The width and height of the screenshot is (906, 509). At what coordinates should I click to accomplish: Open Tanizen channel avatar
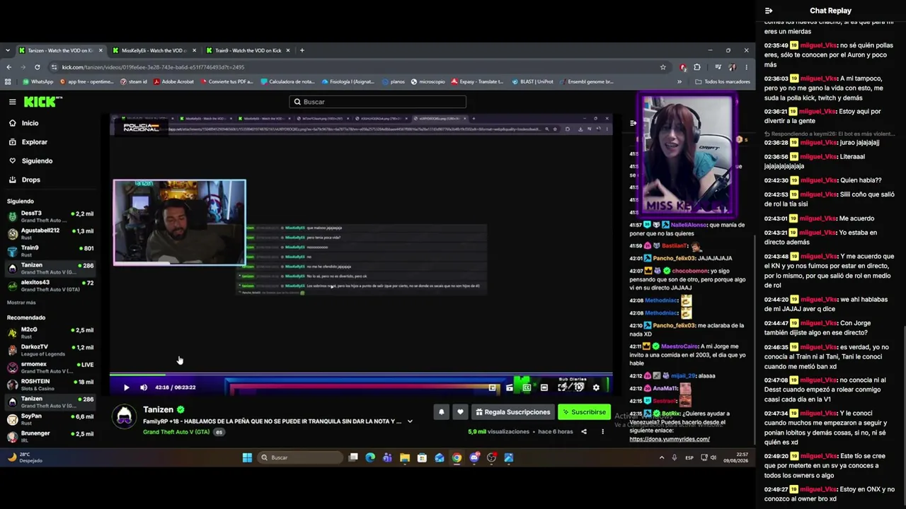tap(125, 417)
